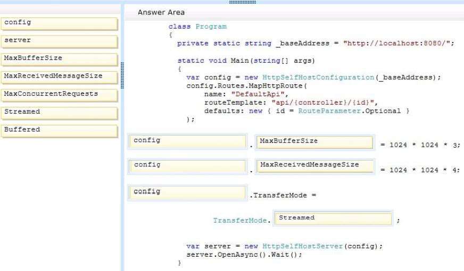Pick the MaxBufferSize option in the left list
The image size is (464, 271).
point(59,60)
